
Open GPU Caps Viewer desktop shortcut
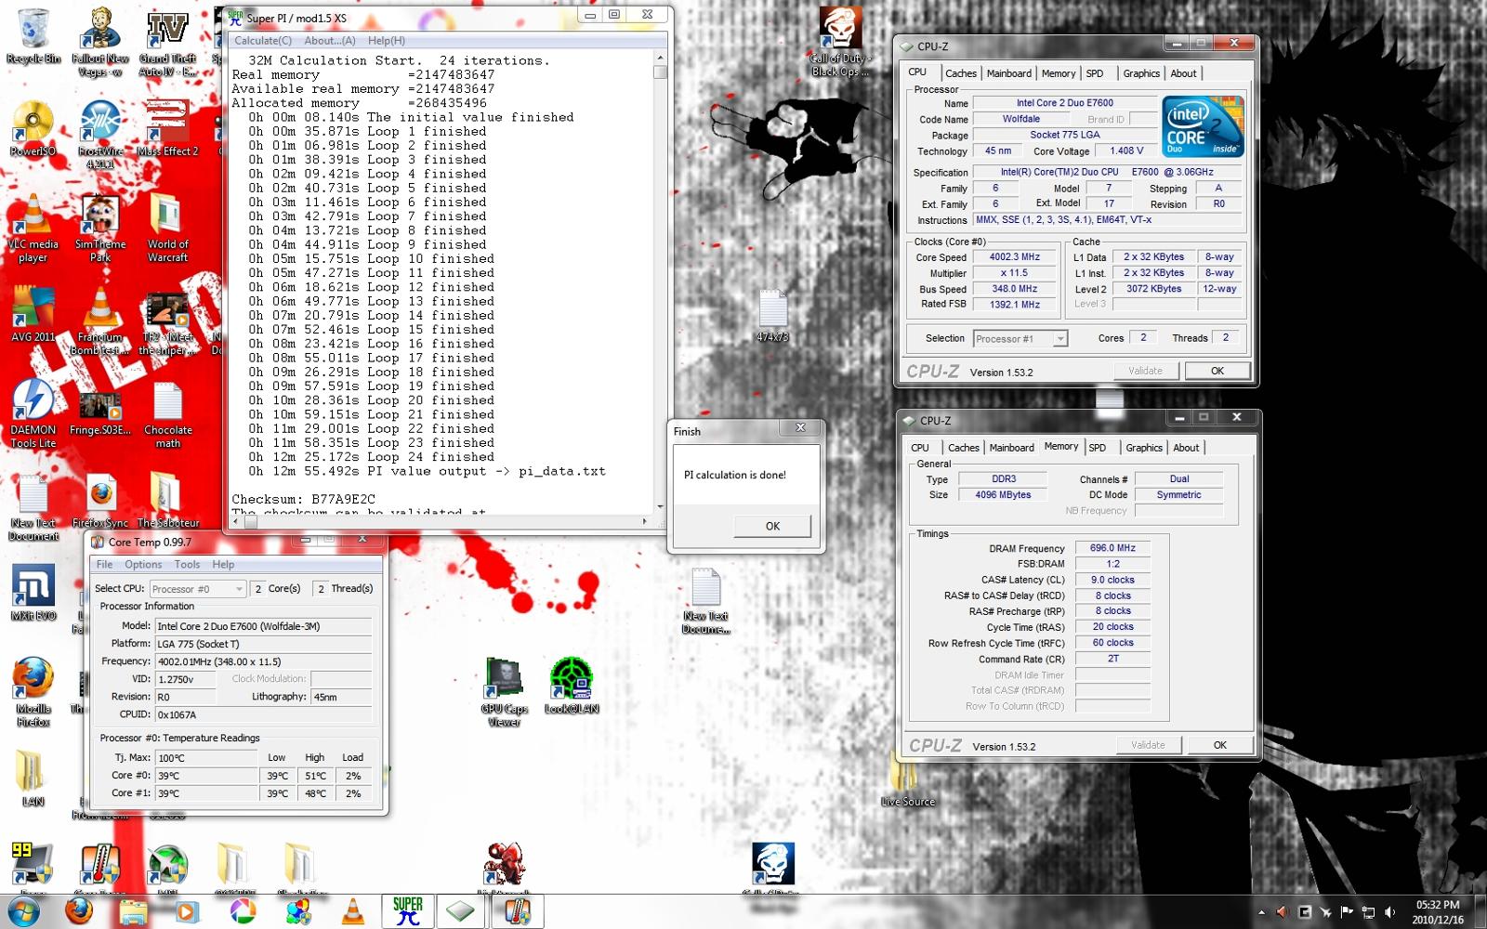pyautogui.click(x=504, y=692)
